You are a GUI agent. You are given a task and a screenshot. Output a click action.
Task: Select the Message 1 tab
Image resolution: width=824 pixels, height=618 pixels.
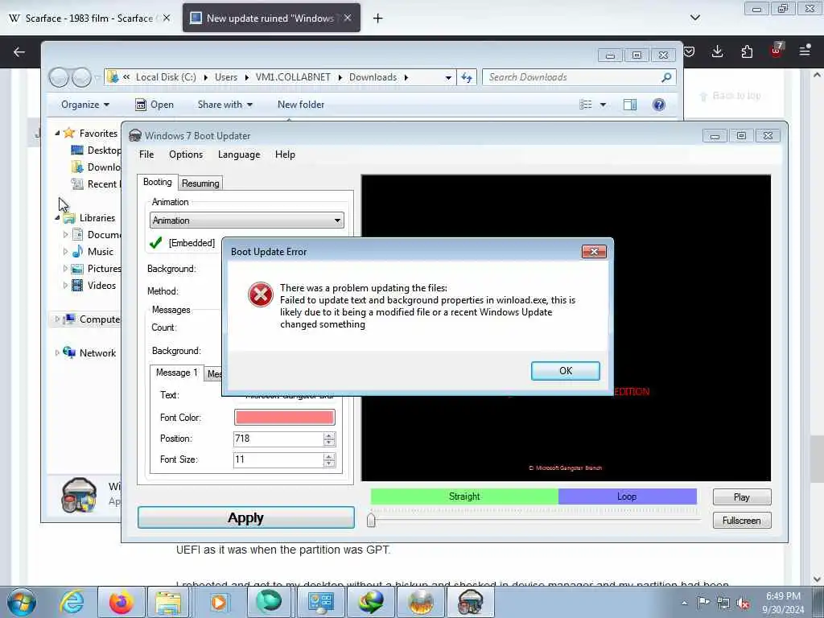tap(176, 372)
